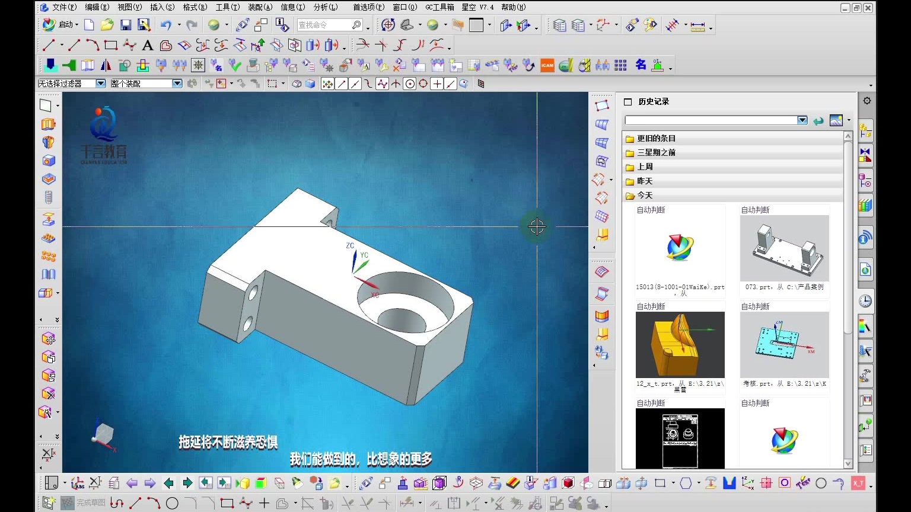
Task: Click the Undo arrow icon
Action: click(x=166, y=25)
